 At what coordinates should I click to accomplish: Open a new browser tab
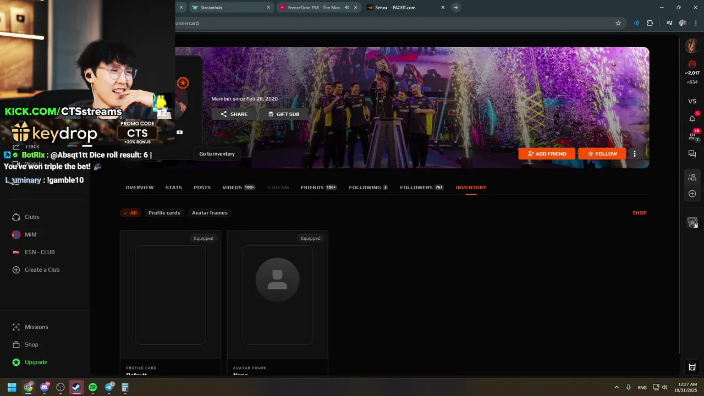[x=456, y=8]
